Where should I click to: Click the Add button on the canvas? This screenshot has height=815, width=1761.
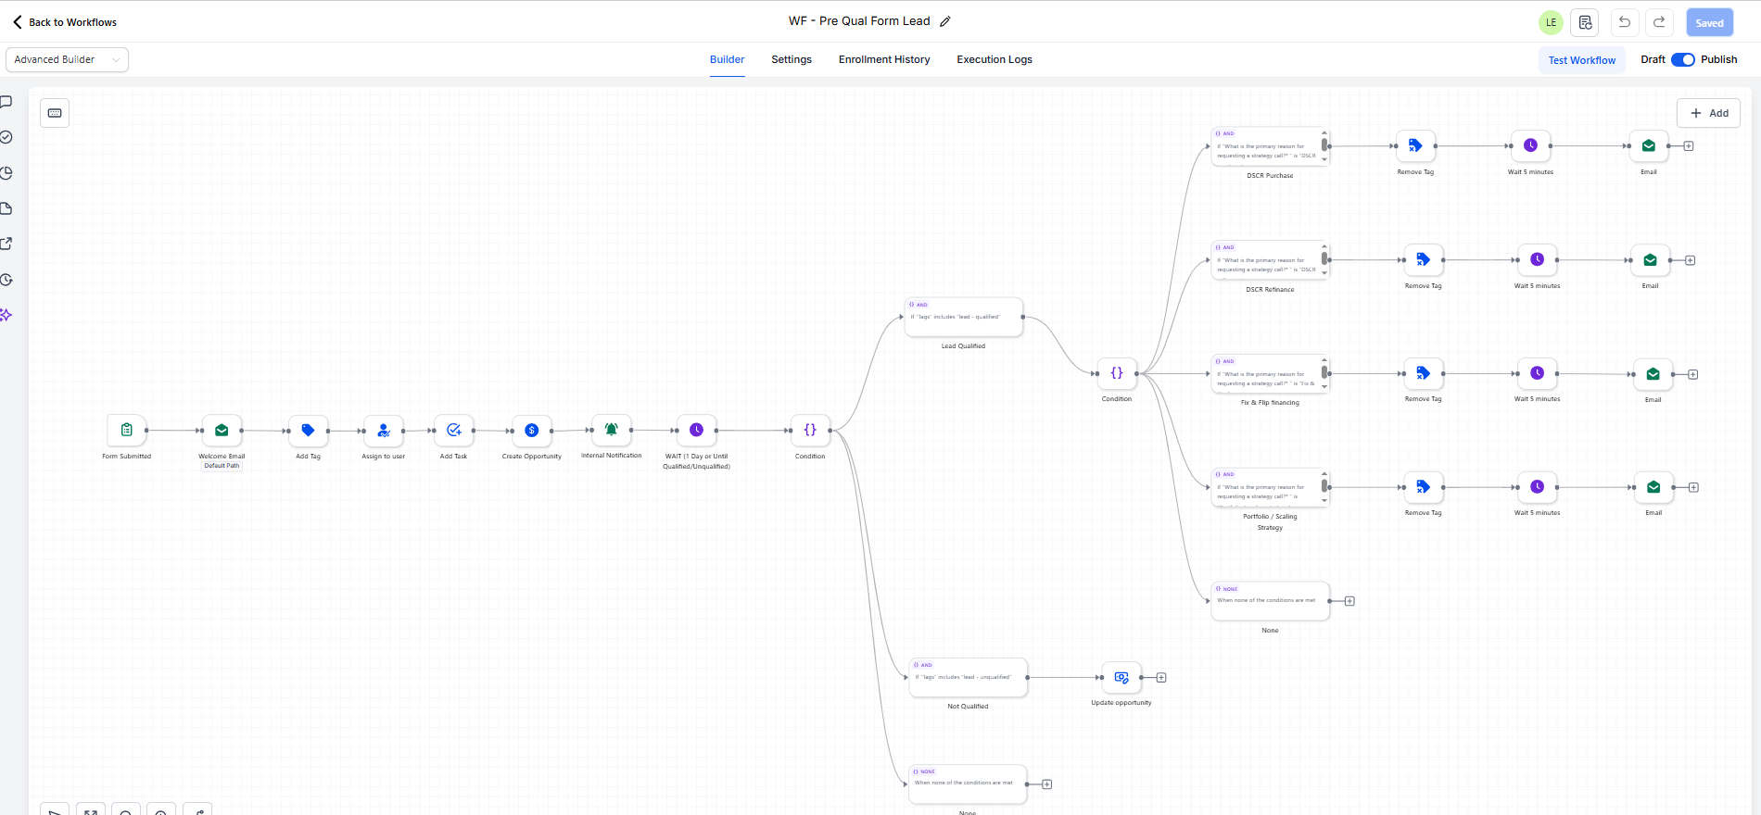point(1708,113)
